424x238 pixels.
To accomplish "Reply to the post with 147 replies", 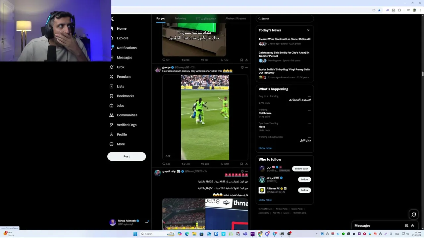I will 164,60.
